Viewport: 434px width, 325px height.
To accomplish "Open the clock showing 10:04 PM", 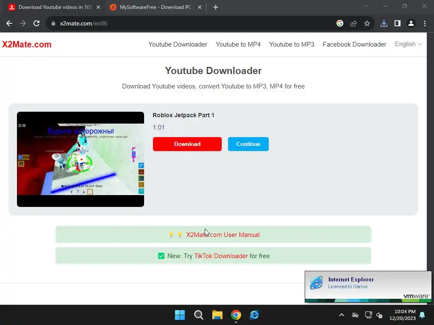I will click(x=403, y=315).
